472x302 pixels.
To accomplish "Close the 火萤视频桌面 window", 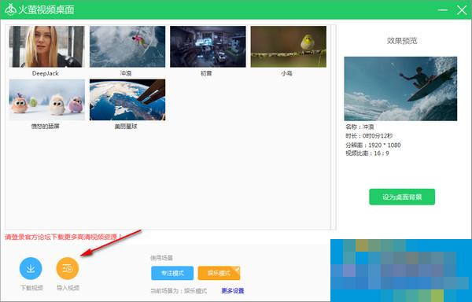I will 462,10.
